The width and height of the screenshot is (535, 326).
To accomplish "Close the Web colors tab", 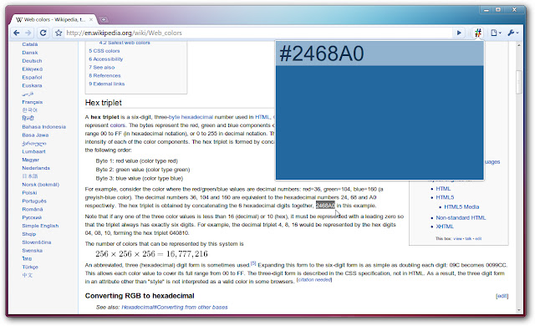I will click(91, 19).
